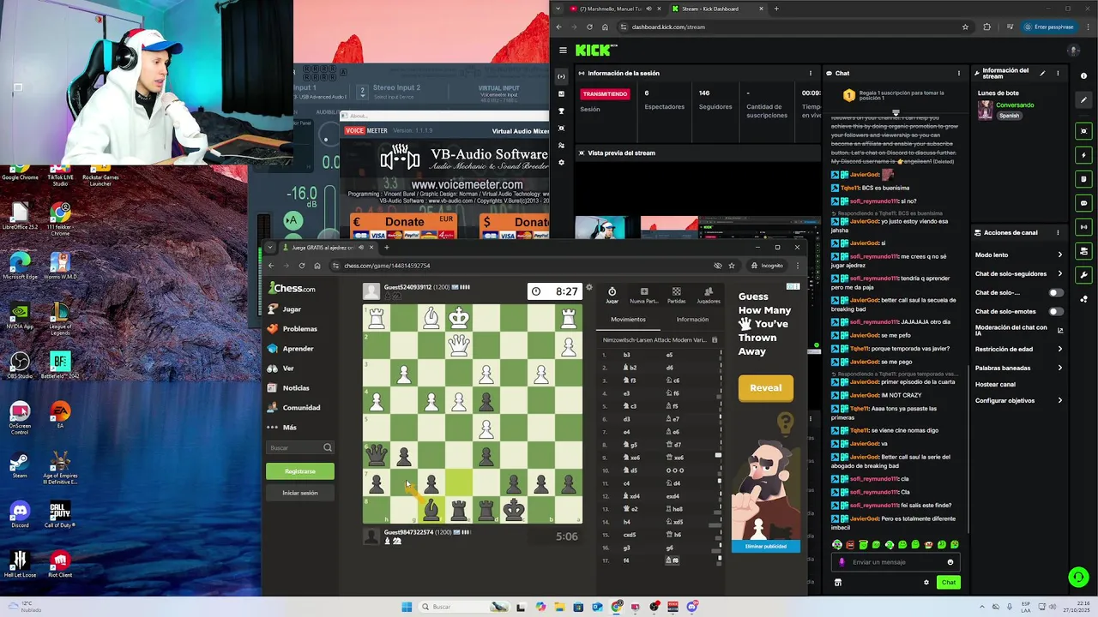Open Kick sidebar settings gear
1098x617 pixels.
coord(562,162)
